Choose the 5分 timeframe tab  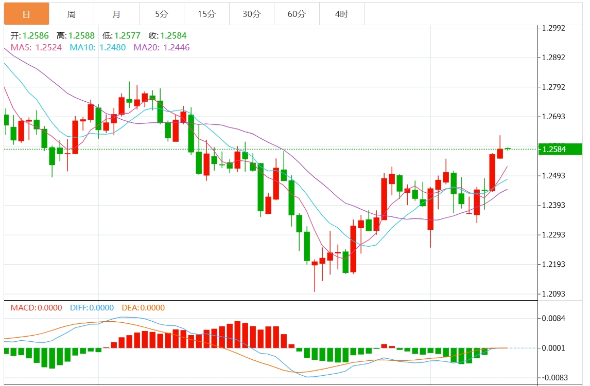click(x=161, y=14)
